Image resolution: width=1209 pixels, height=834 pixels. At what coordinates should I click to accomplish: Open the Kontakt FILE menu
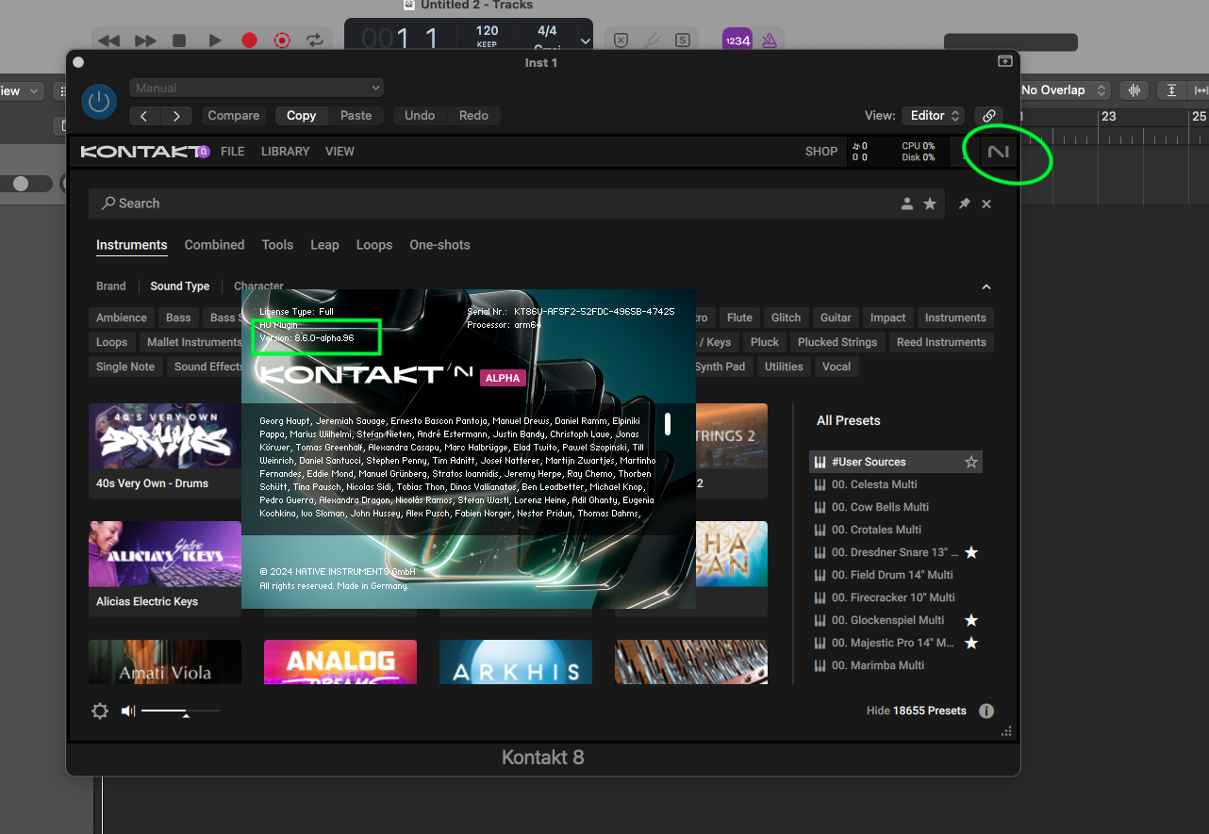click(x=232, y=152)
